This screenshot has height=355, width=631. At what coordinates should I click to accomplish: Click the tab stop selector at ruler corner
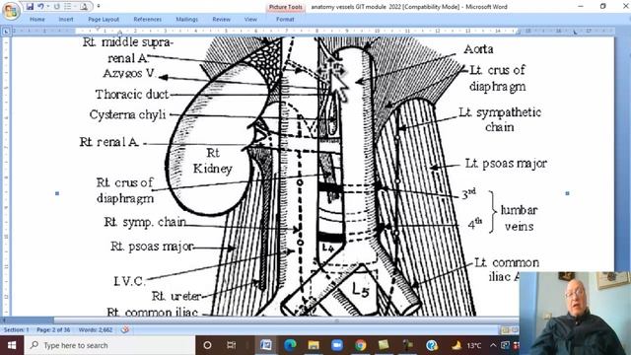coord(6,31)
